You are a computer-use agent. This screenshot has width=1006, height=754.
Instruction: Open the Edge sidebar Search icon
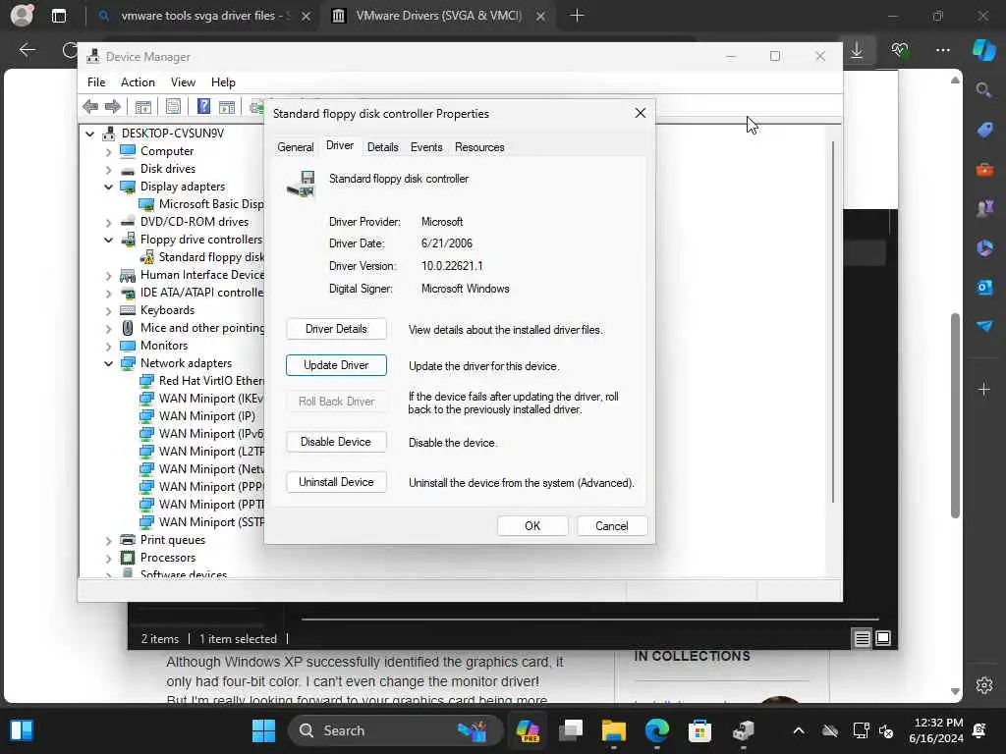[x=984, y=89]
